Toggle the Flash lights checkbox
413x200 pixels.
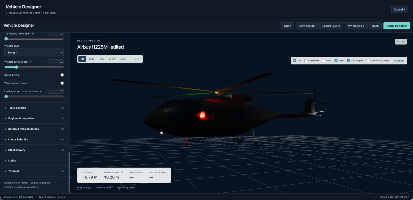[349, 61]
